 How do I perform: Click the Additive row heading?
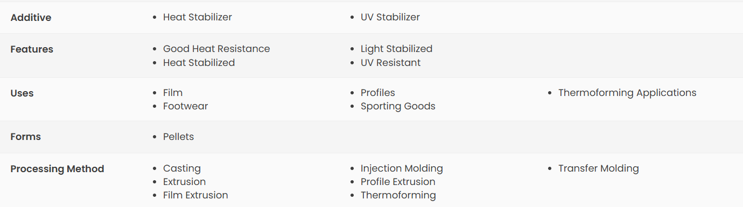coord(31,18)
